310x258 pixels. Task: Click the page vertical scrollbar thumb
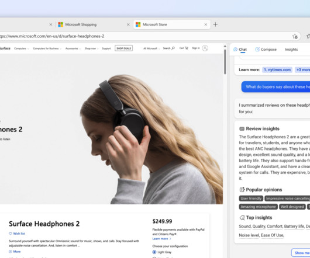(225, 62)
